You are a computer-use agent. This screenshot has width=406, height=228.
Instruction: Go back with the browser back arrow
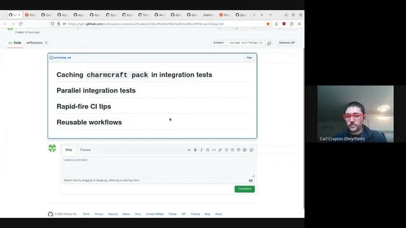[x=5, y=24]
